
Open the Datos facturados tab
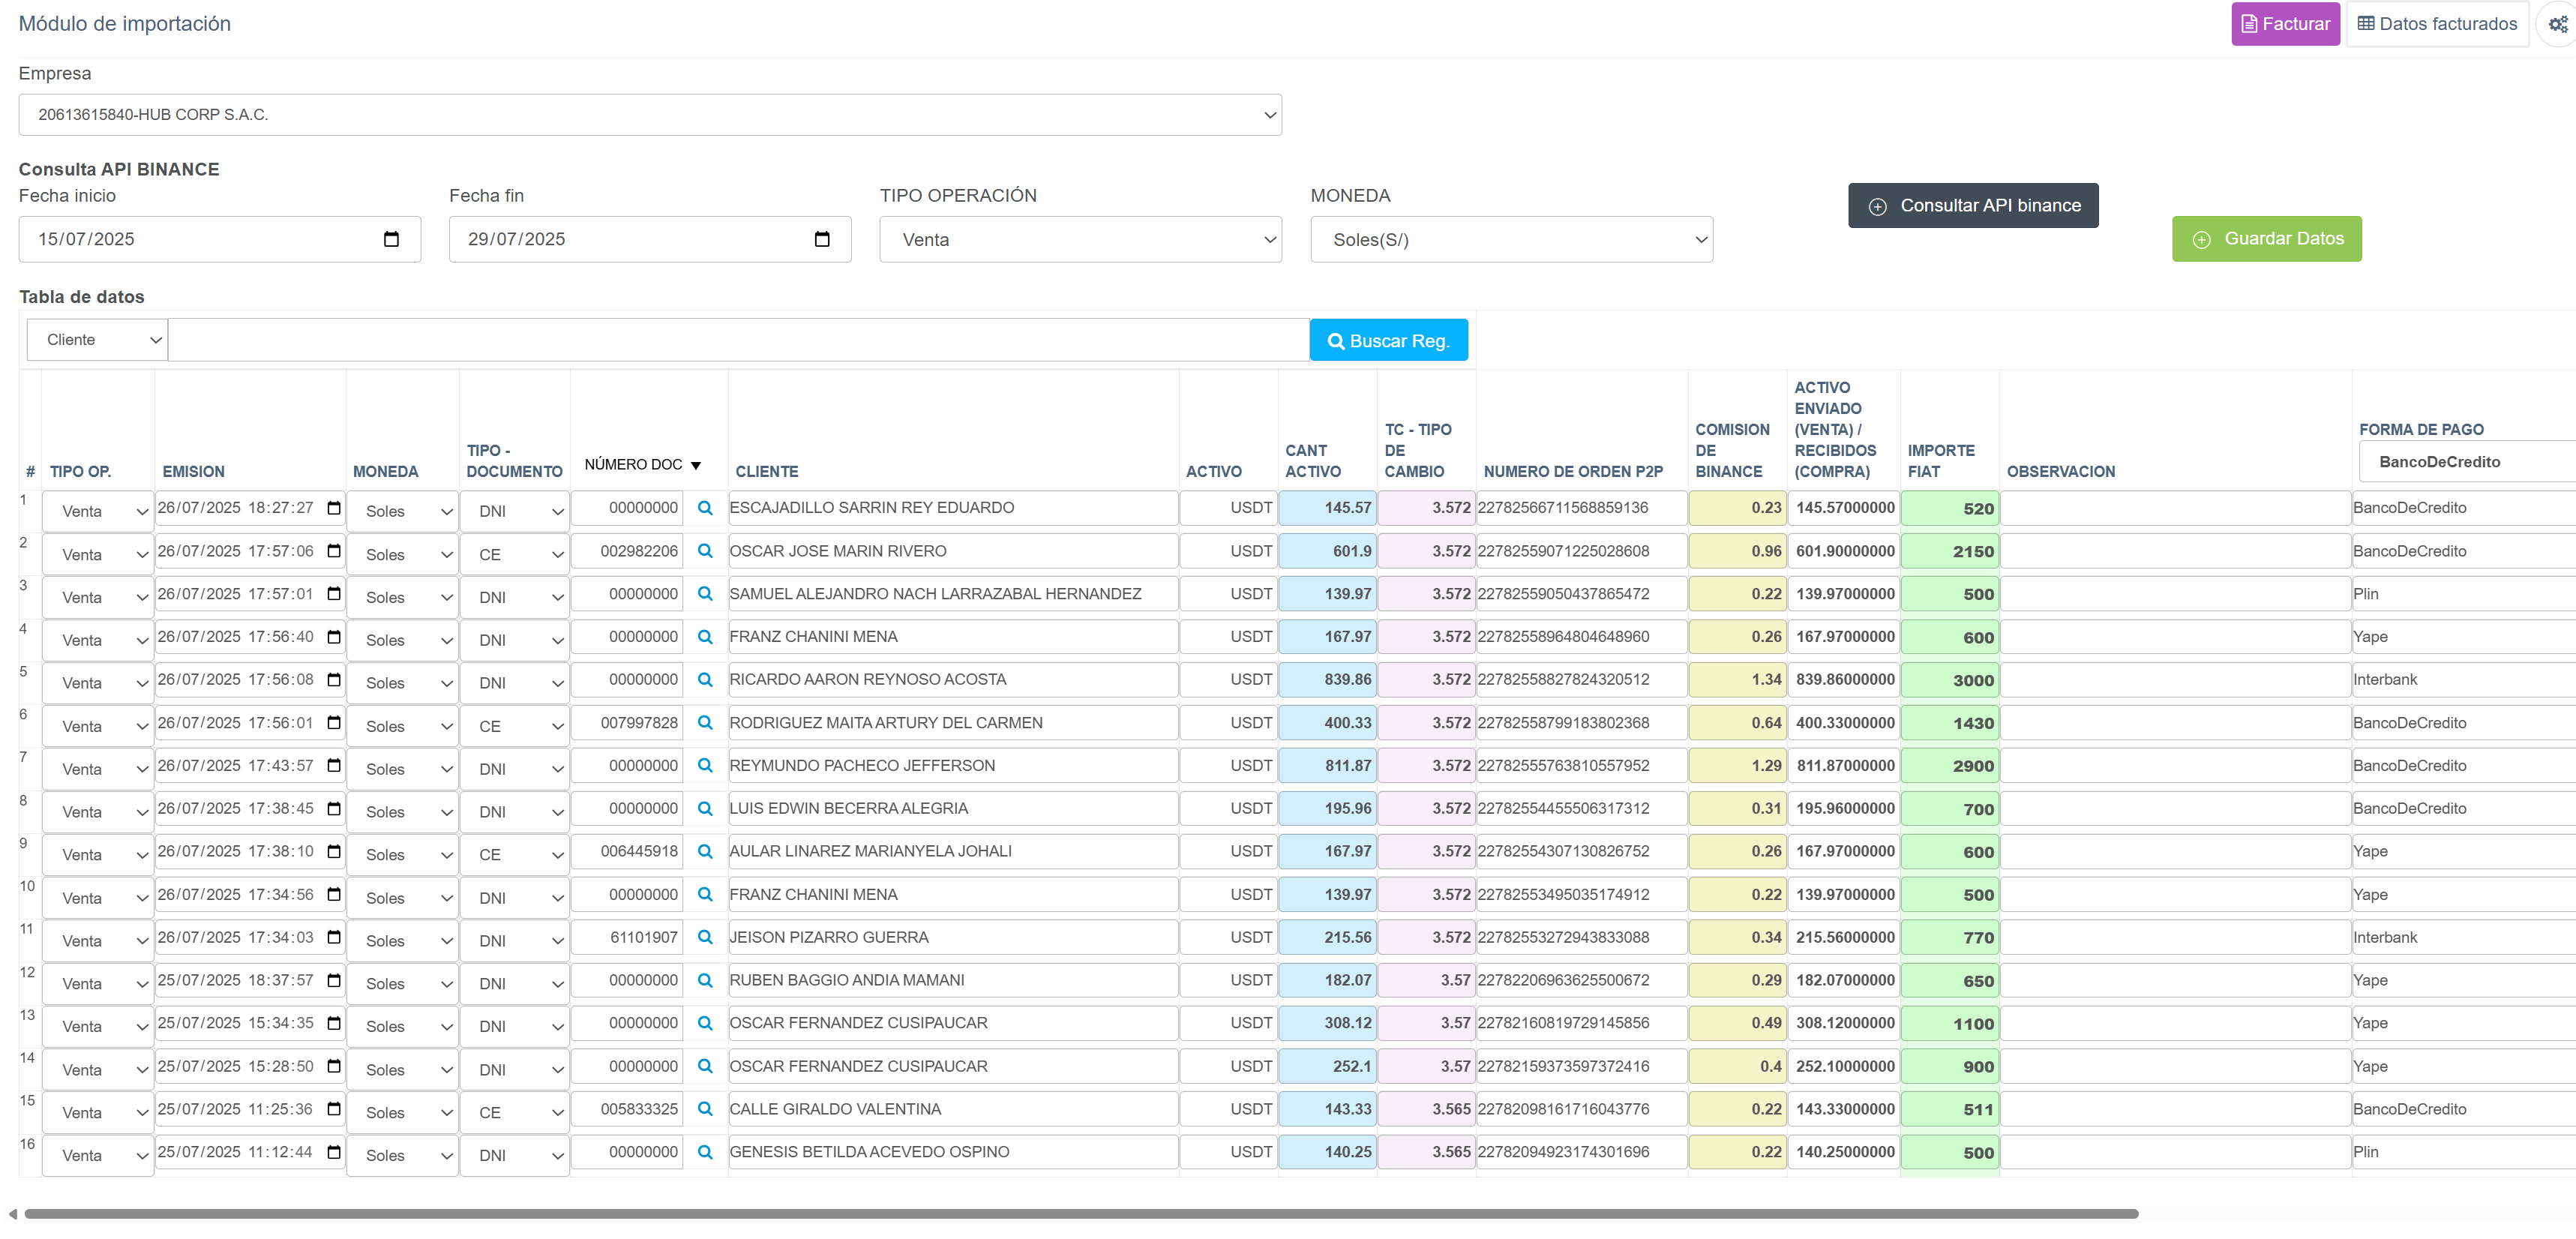(x=2437, y=24)
